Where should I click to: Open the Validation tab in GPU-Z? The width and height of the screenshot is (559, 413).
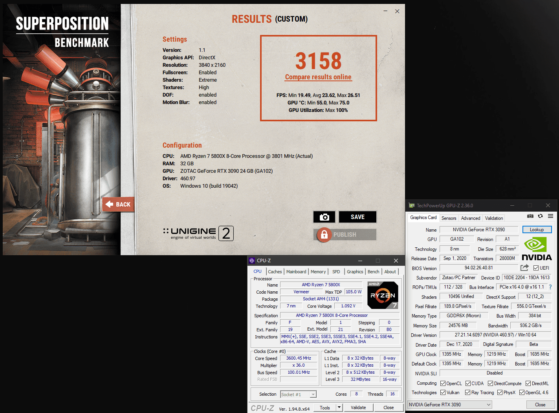point(494,218)
